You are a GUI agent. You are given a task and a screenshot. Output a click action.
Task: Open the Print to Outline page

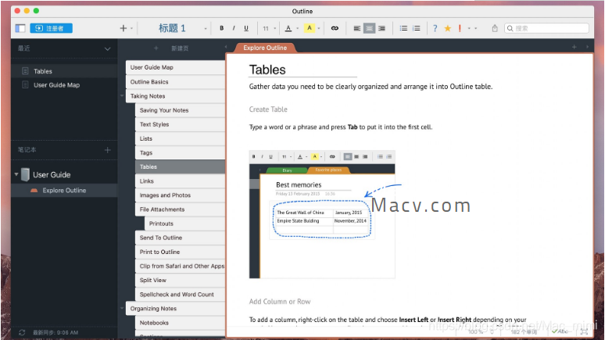pyautogui.click(x=181, y=252)
